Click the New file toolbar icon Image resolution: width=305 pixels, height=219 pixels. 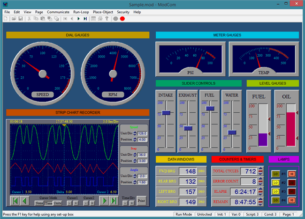point(6,19)
